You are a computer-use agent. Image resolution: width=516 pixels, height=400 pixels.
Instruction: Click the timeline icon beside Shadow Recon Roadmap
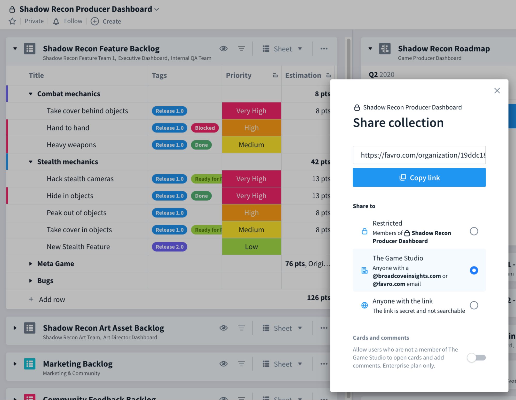[x=385, y=49]
